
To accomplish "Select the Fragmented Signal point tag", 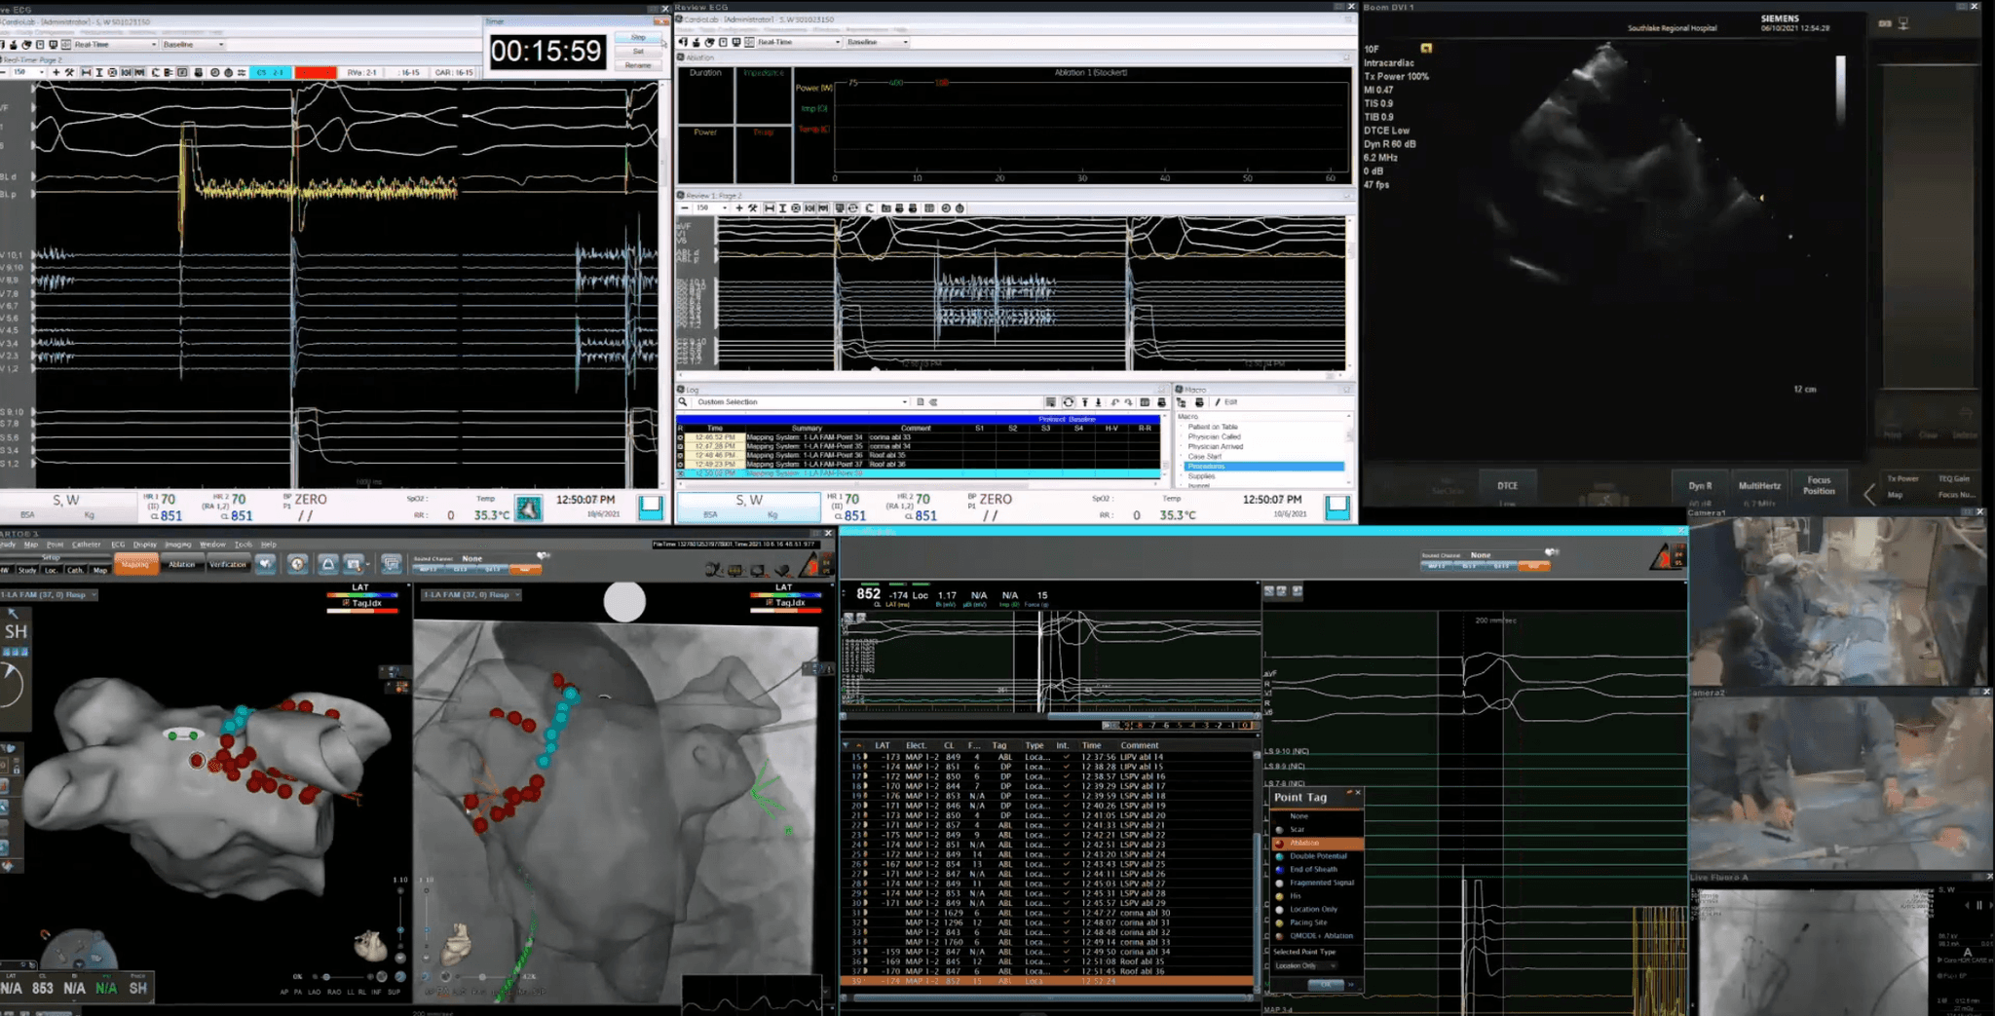I will [x=1317, y=883].
